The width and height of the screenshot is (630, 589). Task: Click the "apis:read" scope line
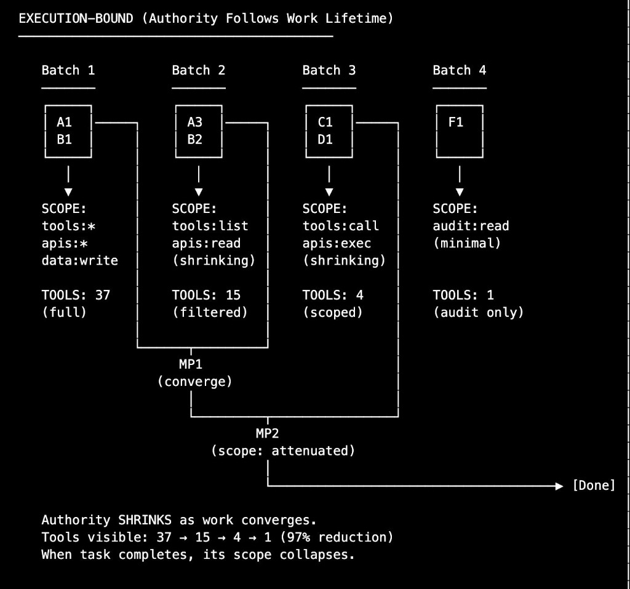tap(206, 243)
